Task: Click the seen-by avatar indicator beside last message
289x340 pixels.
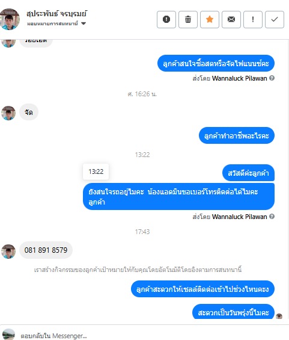Action: tap(279, 316)
